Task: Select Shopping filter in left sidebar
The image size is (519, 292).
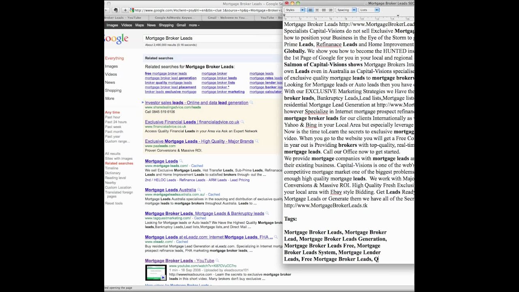Action: [113, 90]
